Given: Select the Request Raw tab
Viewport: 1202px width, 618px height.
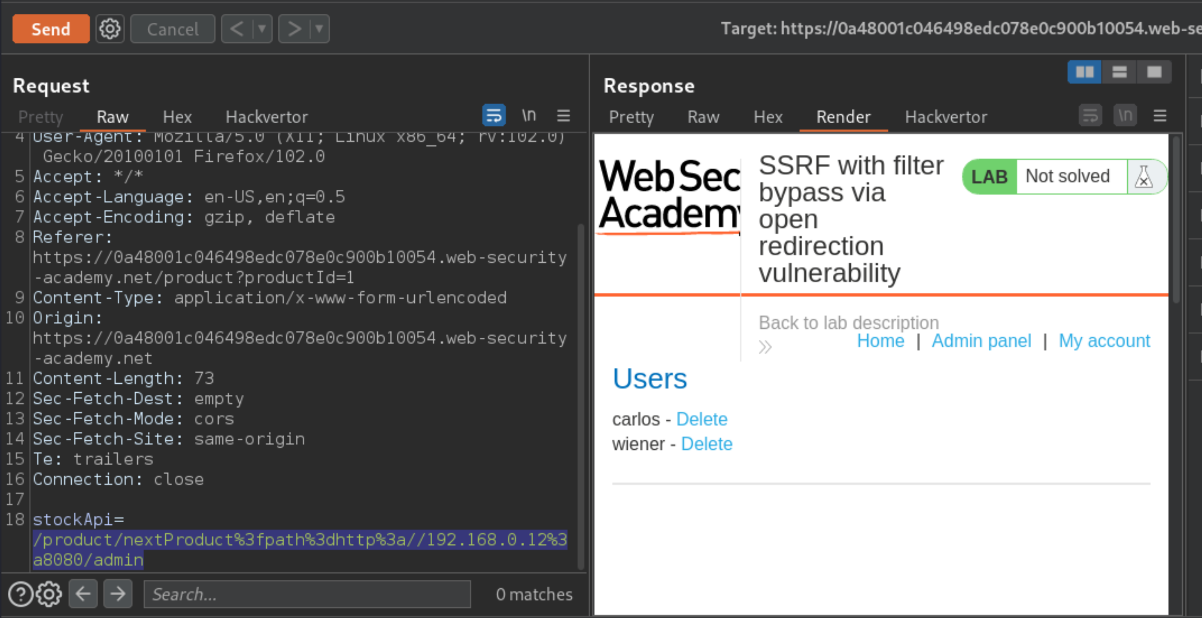Looking at the screenshot, I should click(112, 117).
